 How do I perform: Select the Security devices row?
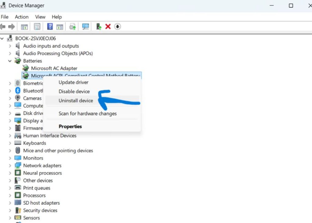(x=40, y=210)
